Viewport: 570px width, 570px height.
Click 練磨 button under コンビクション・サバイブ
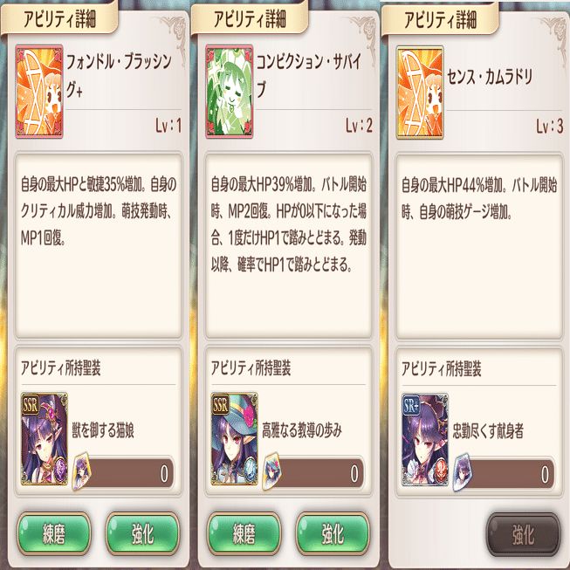click(x=244, y=533)
